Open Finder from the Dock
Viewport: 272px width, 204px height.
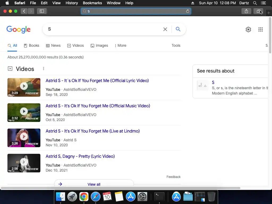[61, 197]
